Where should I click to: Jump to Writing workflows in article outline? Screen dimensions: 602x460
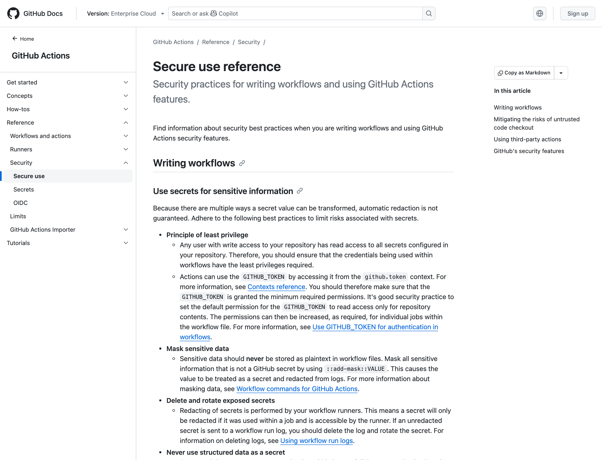coord(518,108)
